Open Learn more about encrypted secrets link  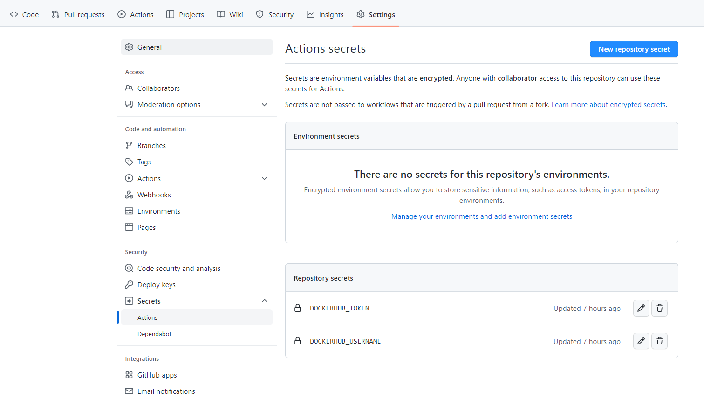(608, 105)
